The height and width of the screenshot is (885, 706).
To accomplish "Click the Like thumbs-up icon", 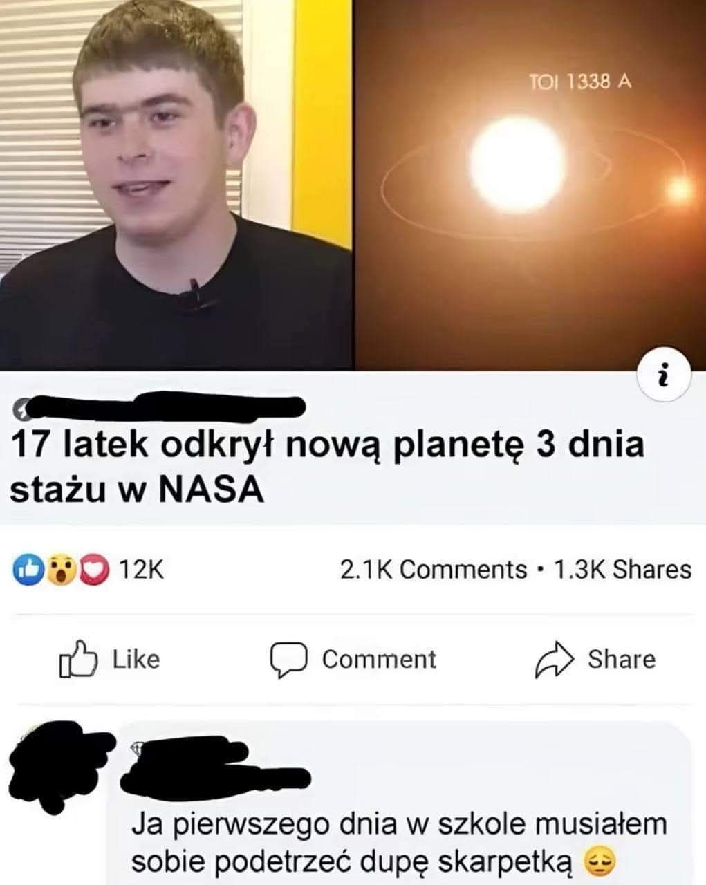I will [x=77, y=659].
